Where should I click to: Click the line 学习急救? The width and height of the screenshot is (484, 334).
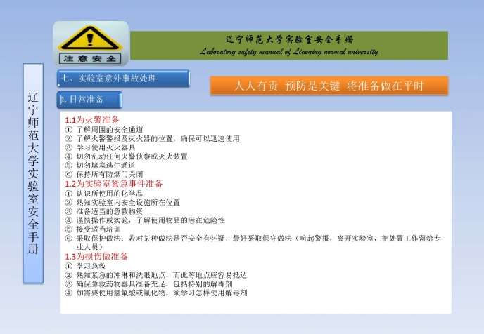click(91, 267)
